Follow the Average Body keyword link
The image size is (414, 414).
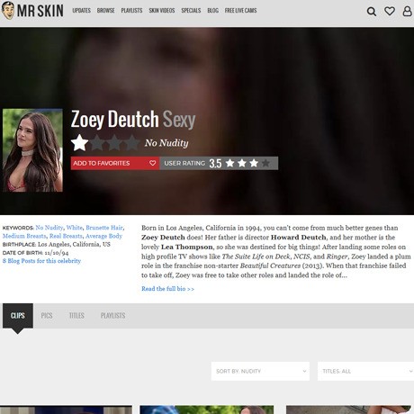click(x=103, y=236)
